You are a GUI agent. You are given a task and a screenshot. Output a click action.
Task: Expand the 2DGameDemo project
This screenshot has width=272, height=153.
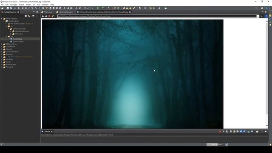click(x=2, y=44)
